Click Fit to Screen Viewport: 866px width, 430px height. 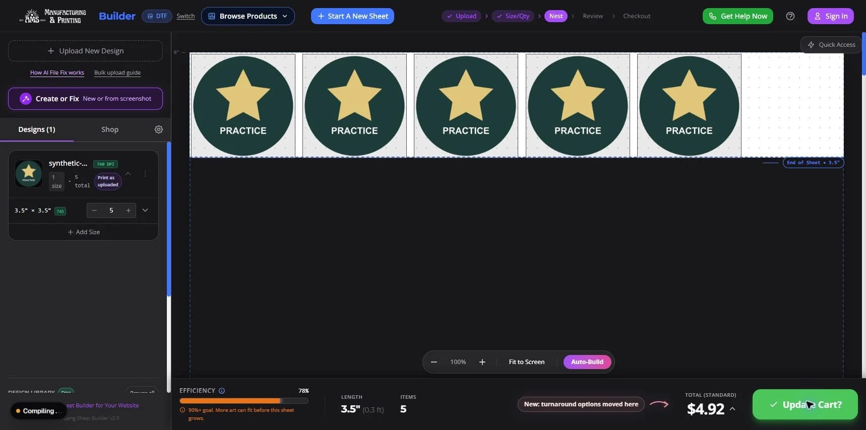point(527,362)
